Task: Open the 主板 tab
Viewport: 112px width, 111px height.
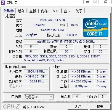Action: point(33,11)
